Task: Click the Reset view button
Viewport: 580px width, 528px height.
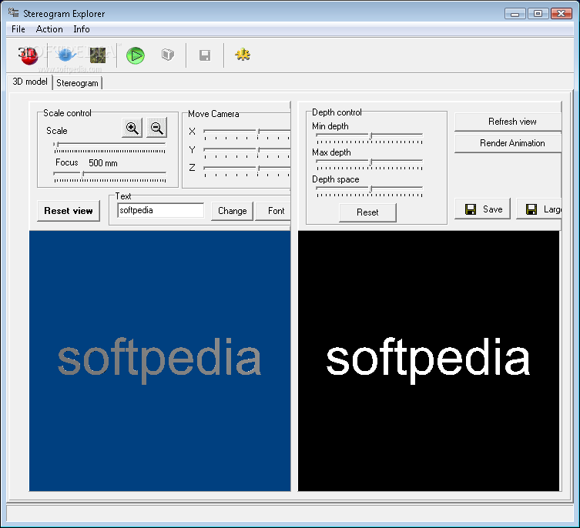Action: click(x=69, y=211)
